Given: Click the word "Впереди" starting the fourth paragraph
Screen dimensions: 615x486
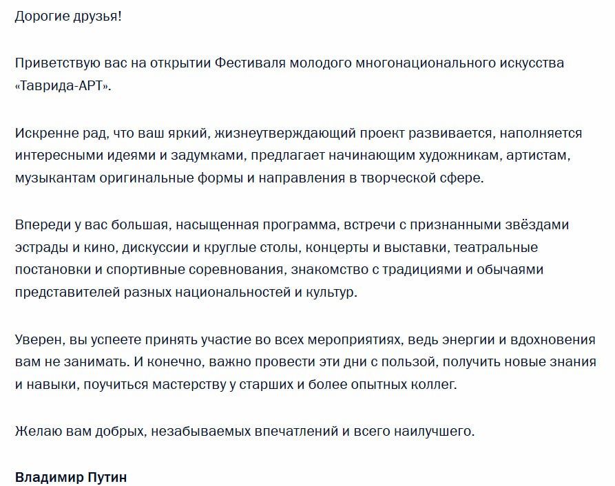Looking at the screenshot, I should point(40,225).
